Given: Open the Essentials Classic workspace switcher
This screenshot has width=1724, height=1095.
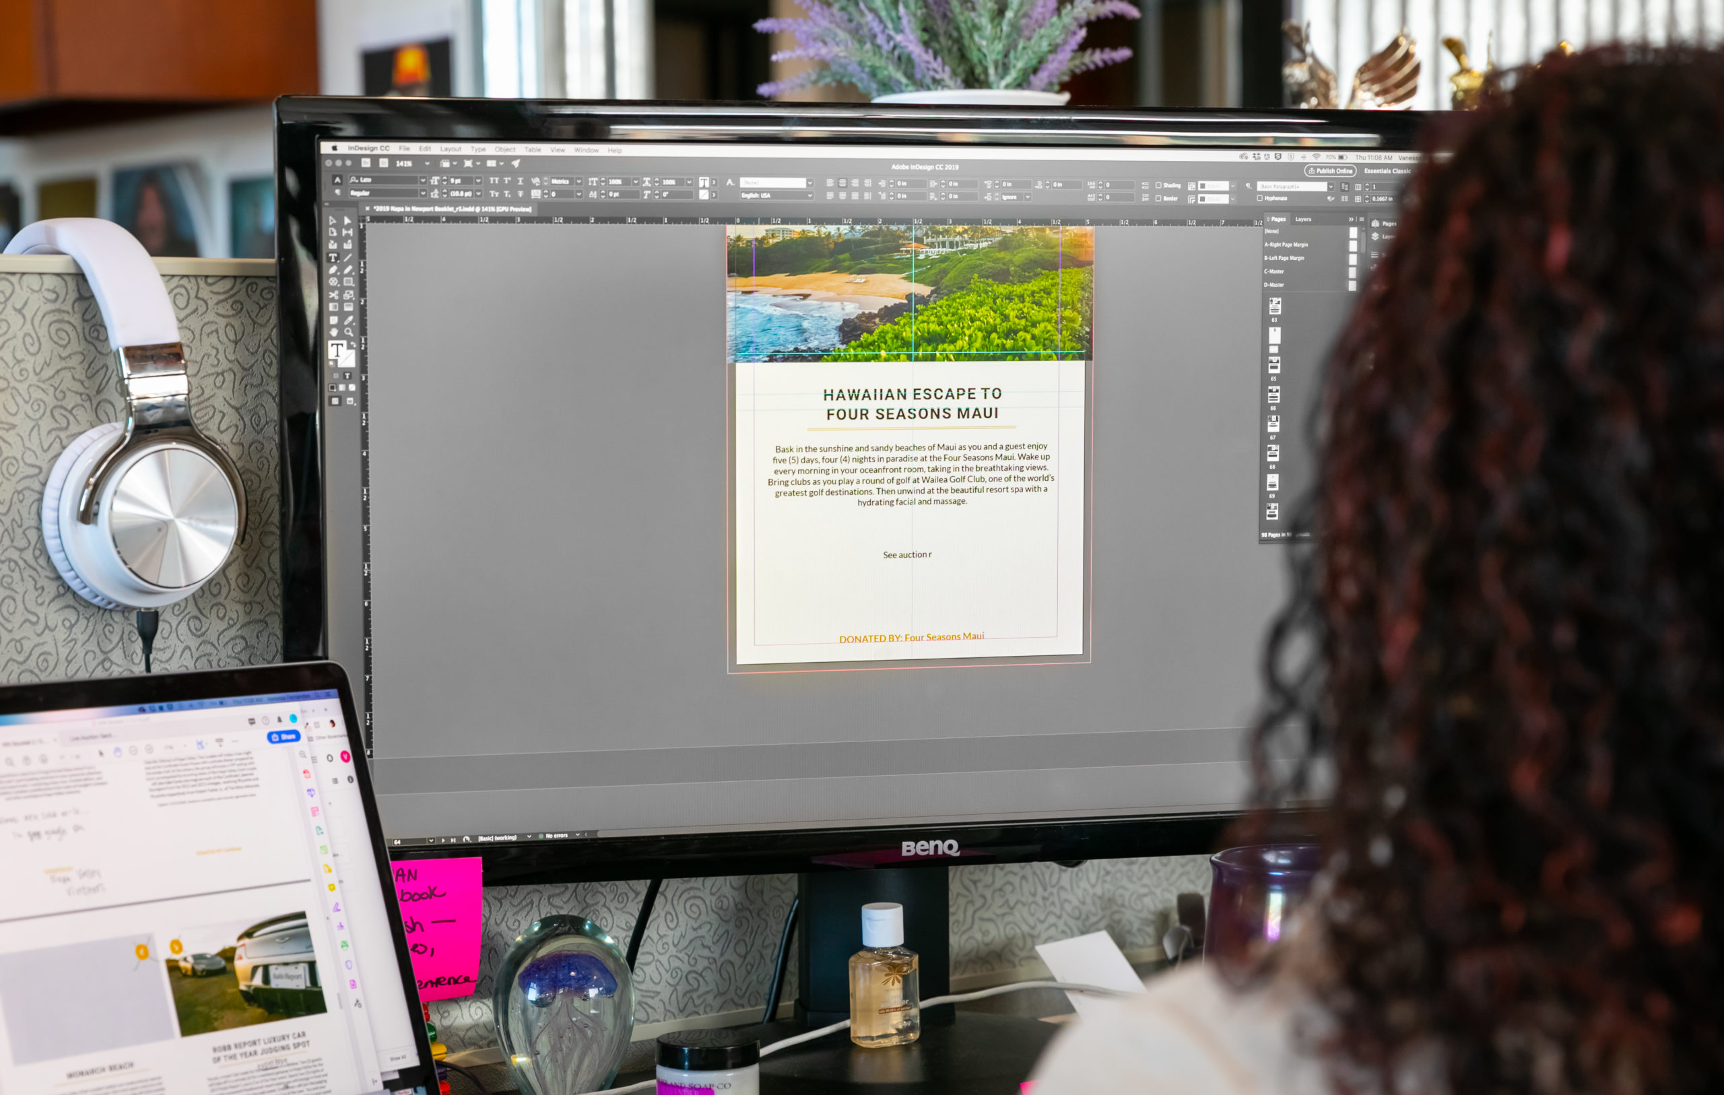Looking at the screenshot, I should coord(1387,171).
